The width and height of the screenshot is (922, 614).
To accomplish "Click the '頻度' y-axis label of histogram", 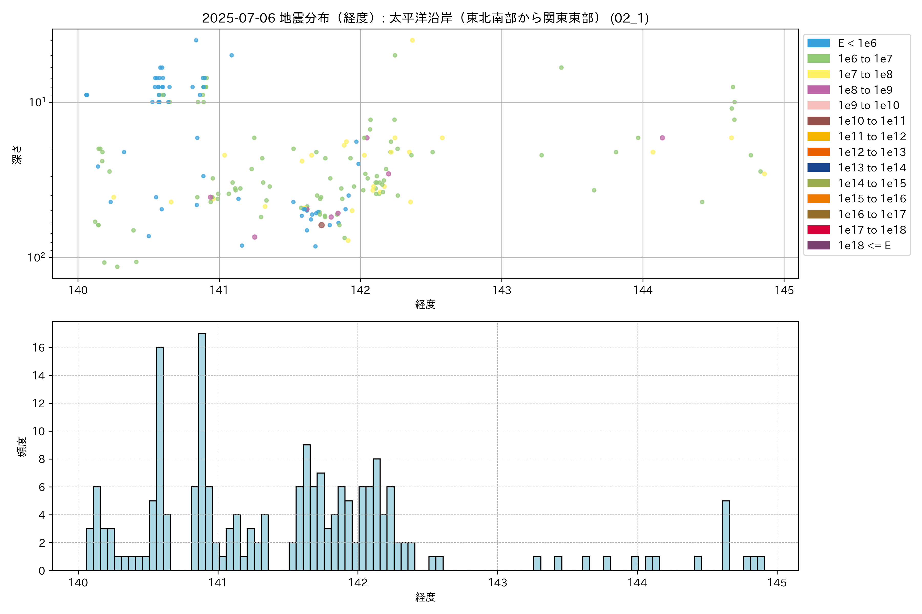I will click(x=22, y=446).
